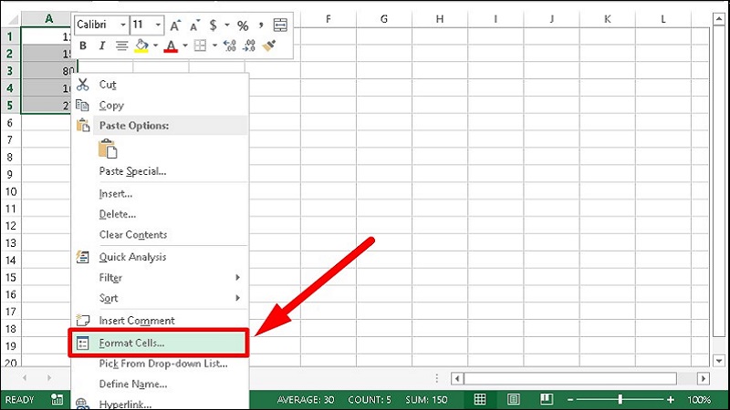The height and width of the screenshot is (410, 730).
Task: Open Paste Special... menu entry
Action: point(159,171)
